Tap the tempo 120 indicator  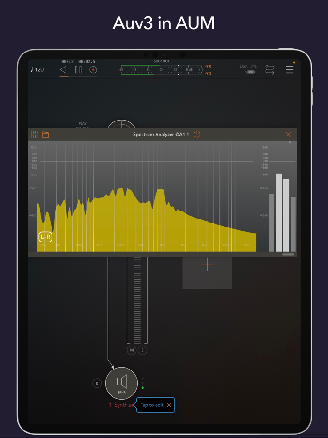(x=37, y=69)
